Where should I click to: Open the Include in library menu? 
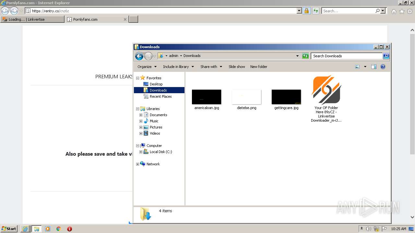tap(178, 67)
